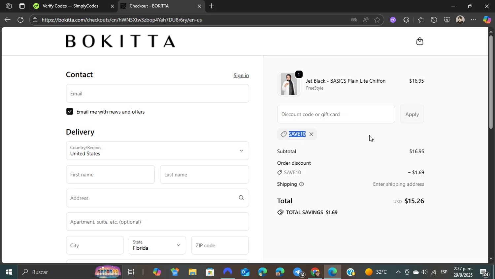Open the browser profile avatar
The image size is (495, 279).
click(460, 20)
